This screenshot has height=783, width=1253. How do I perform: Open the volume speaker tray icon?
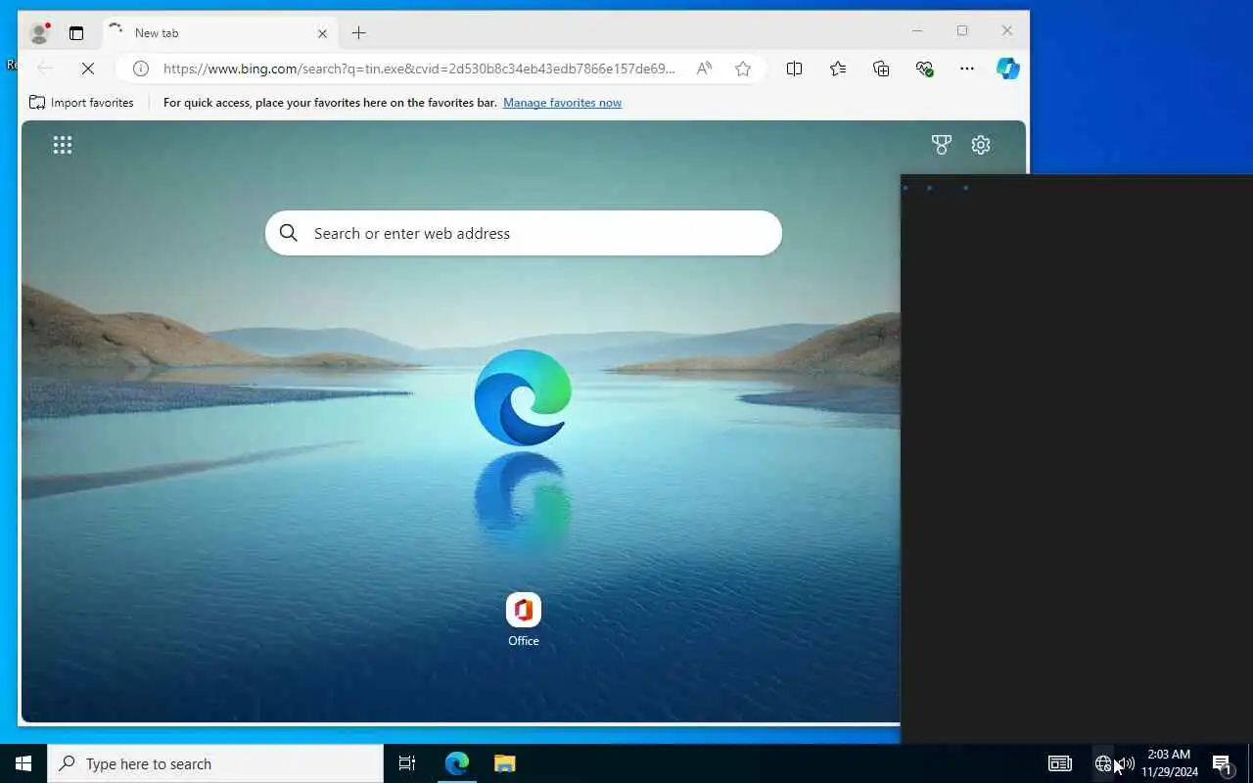pyautogui.click(x=1126, y=763)
